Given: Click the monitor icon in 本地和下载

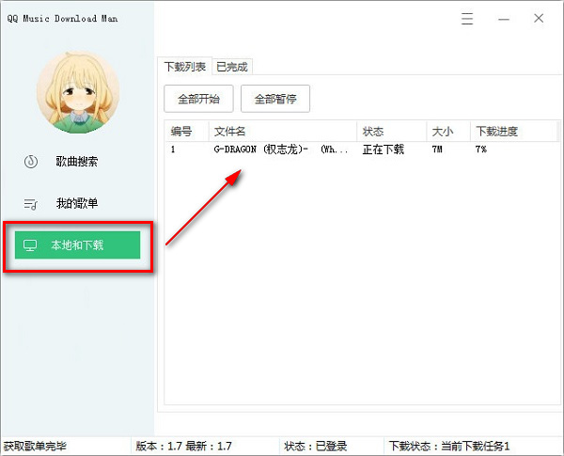Looking at the screenshot, I should (x=30, y=245).
